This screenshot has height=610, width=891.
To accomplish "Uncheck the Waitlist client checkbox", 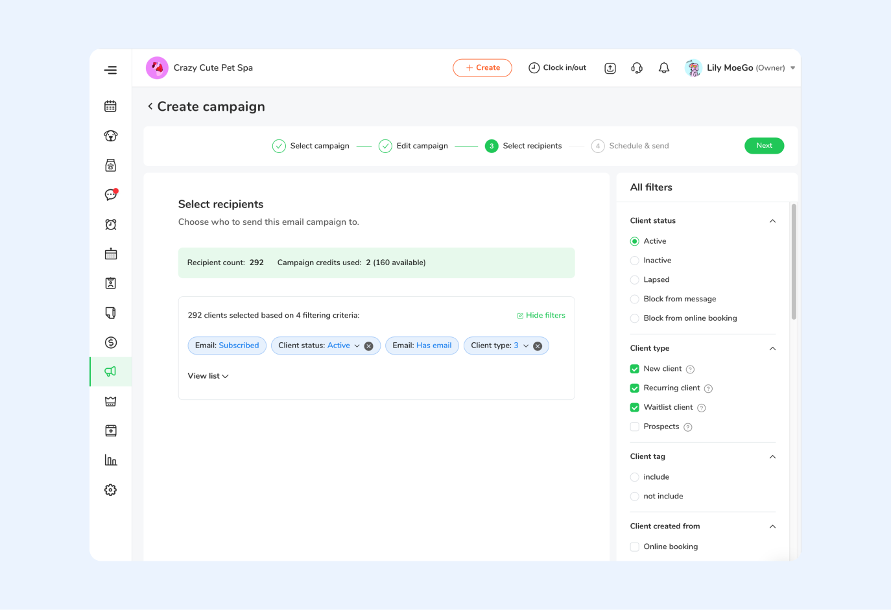I will (x=634, y=408).
